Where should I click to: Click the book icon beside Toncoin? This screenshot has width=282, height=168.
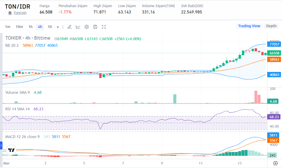(10, 13)
